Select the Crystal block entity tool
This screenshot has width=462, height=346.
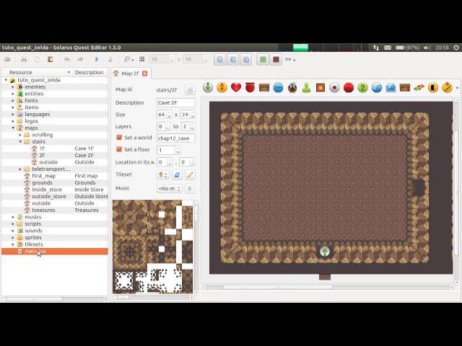click(x=391, y=88)
